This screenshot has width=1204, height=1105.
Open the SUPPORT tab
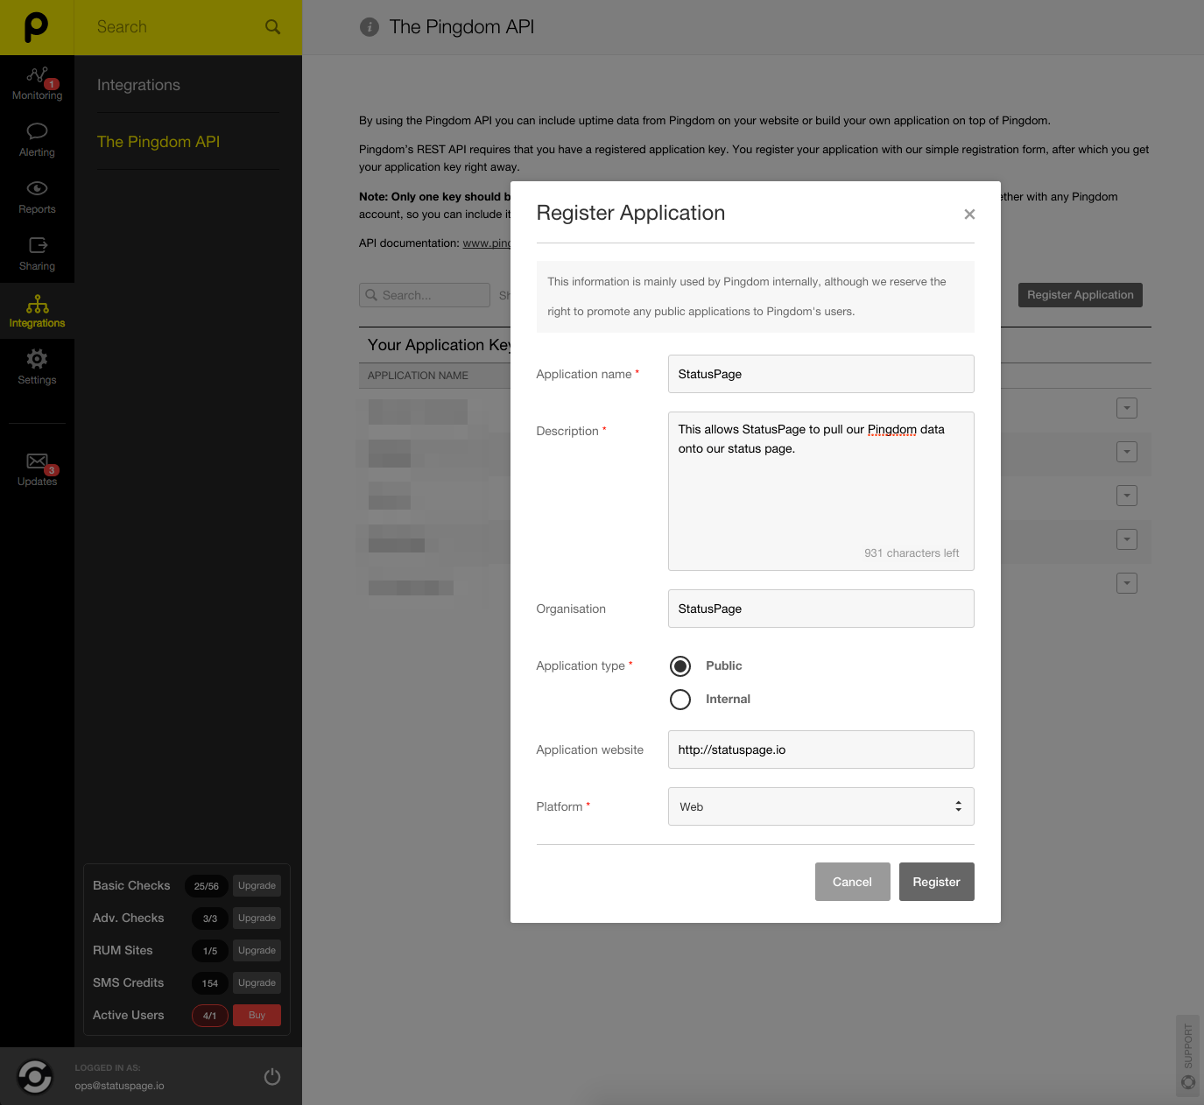tap(1188, 1055)
